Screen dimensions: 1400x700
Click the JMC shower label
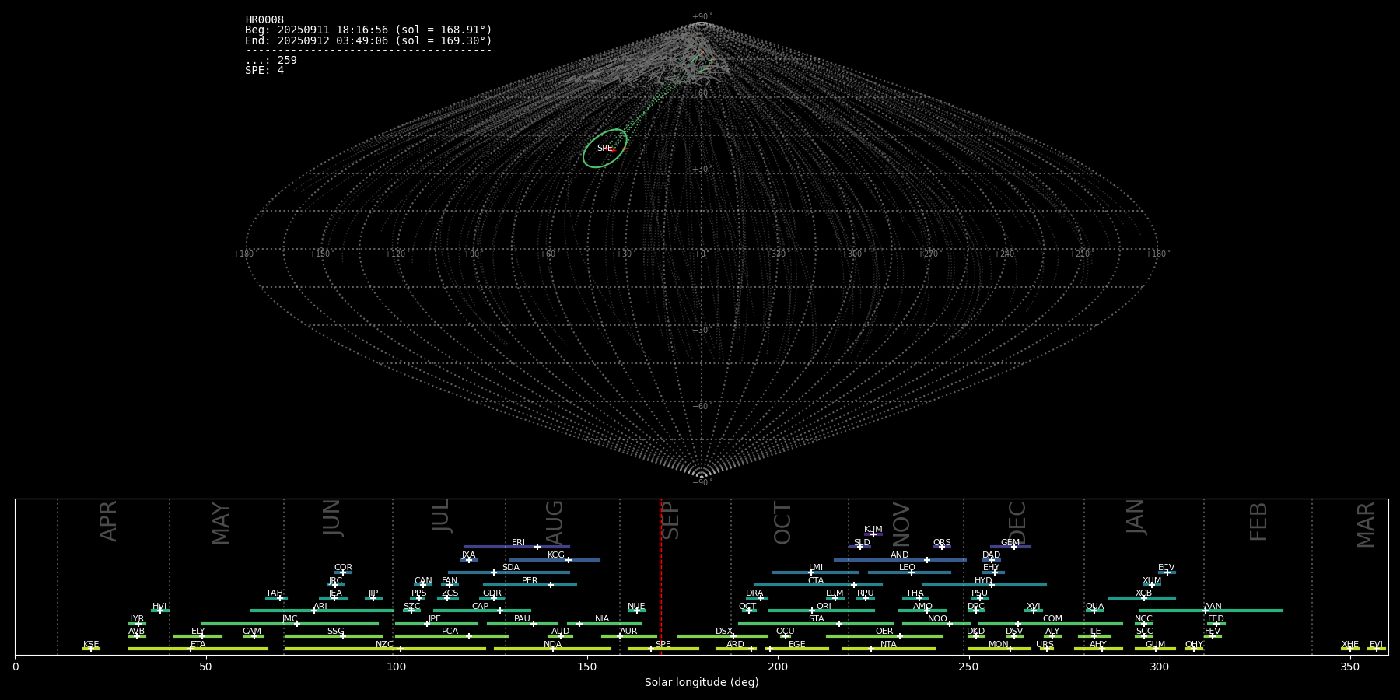click(x=290, y=619)
